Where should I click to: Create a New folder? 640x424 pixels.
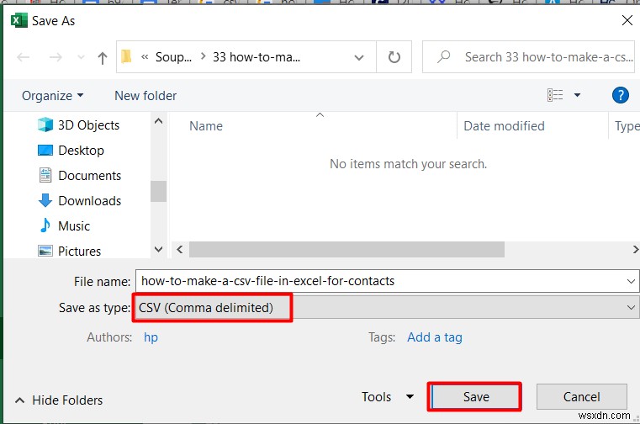pyautogui.click(x=145, y=96)
